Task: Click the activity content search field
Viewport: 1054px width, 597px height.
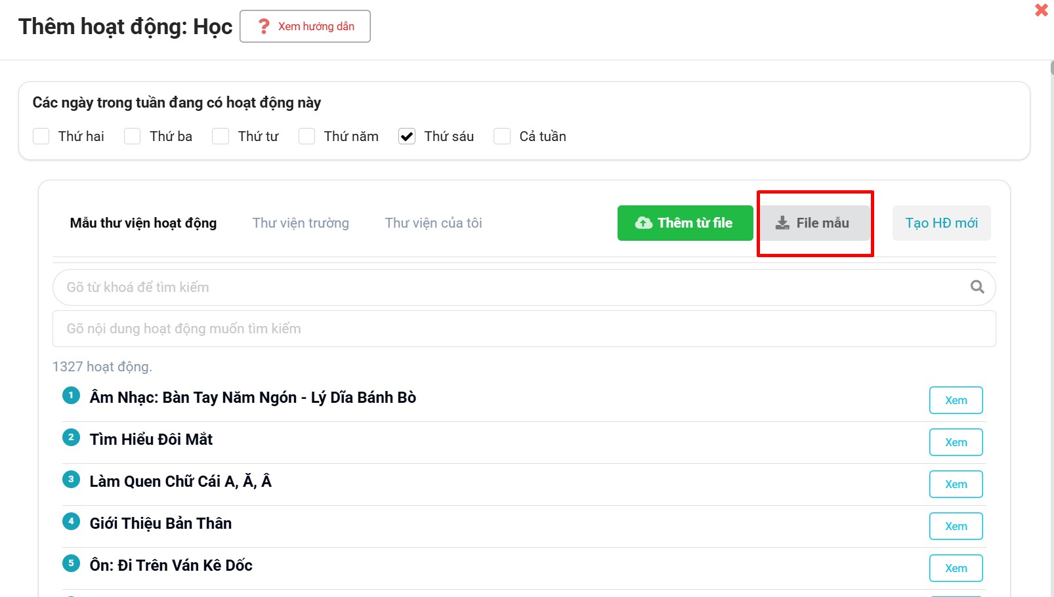Action: pyautogui.click(x=524, y=329)
